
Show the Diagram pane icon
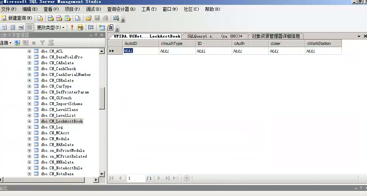coord(4,27)
